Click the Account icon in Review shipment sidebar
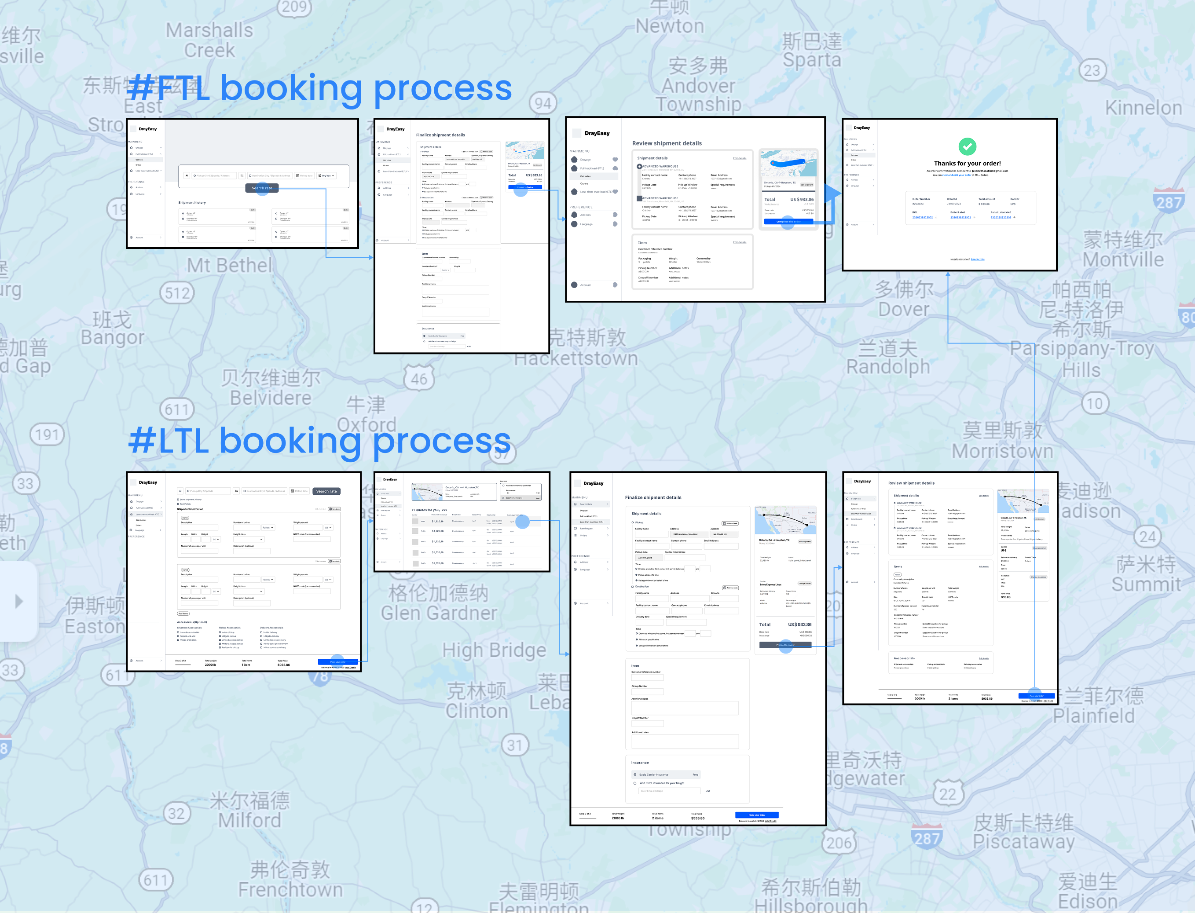Image resolution: width=1195 pixels, height=913 pixels. coord(574,285)
